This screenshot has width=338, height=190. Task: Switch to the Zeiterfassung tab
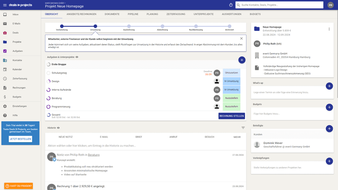[176, 14]
